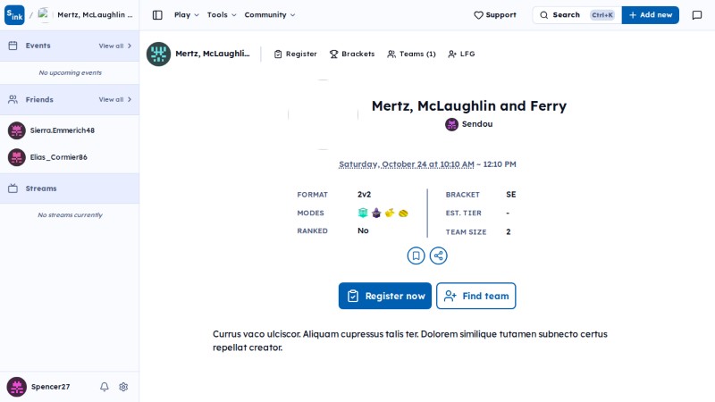Focus the Search field
This screenshot has height=402, width=715.
pyautogui.click(x=576, y=15)
